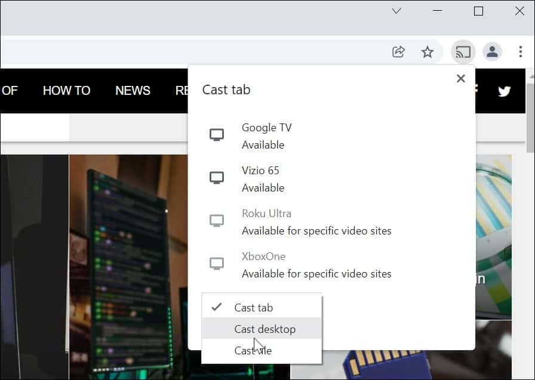The height and width of the screenshot is (380, 535).
Task: Click the Cast icon in Chrome toolbar
Action: tap(463, 52)
